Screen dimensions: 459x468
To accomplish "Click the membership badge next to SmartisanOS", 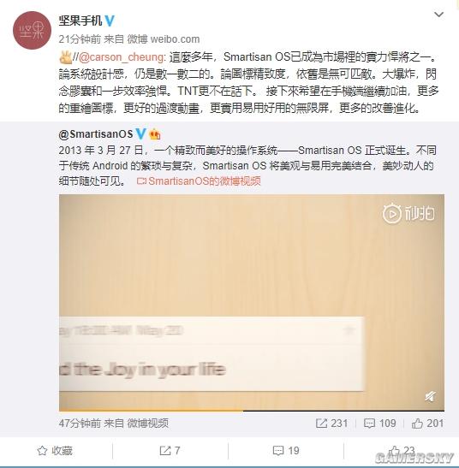I will coord(154,134).
